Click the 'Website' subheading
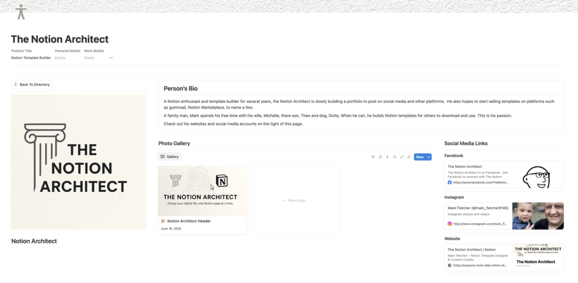 coord(452,239)
